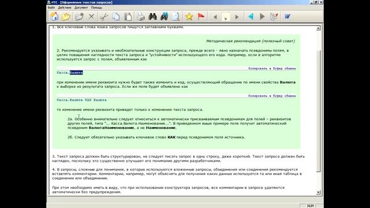Click the scissors Cut icon

click(x=104, y=17)
